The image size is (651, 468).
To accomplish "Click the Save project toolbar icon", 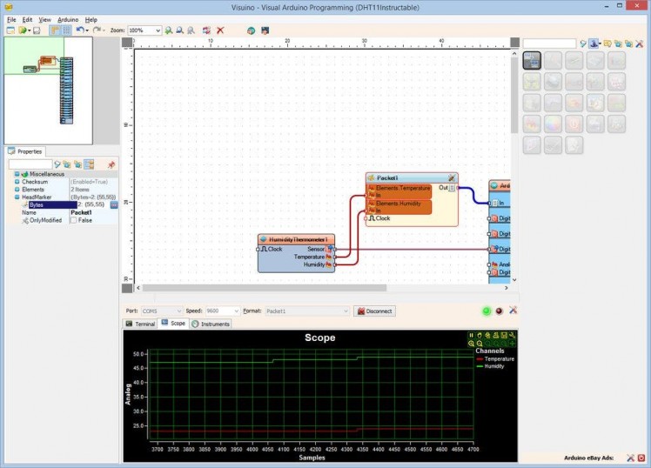I will pos(37,30).
